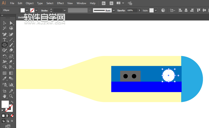Choose the Mesh tool
The image size is (209, 128).
(4, 73)
